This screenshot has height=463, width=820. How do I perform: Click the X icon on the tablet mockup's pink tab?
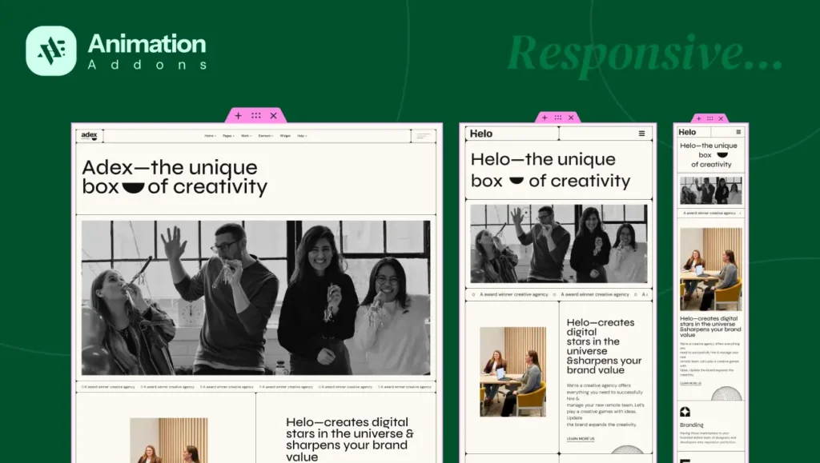pos(571,118)
